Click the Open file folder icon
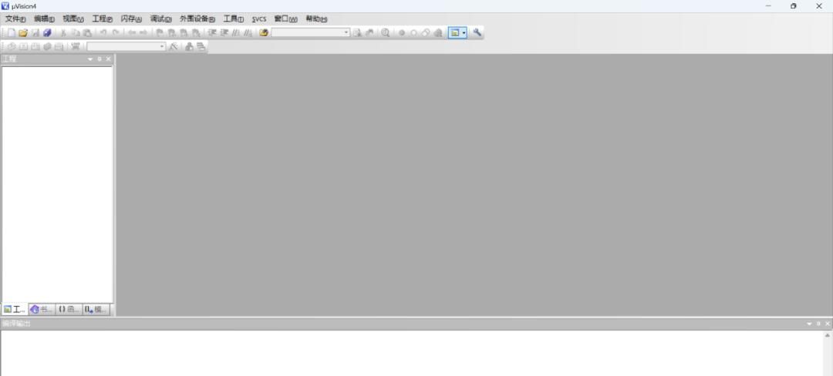The height and width of the screenshot is (376, 833). click(x=23, y=33)
